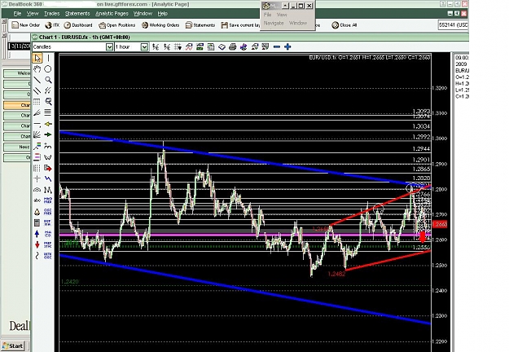Click the News tab in left sidebar
Viewport: 509px width, 352px height.
[17, 147]
